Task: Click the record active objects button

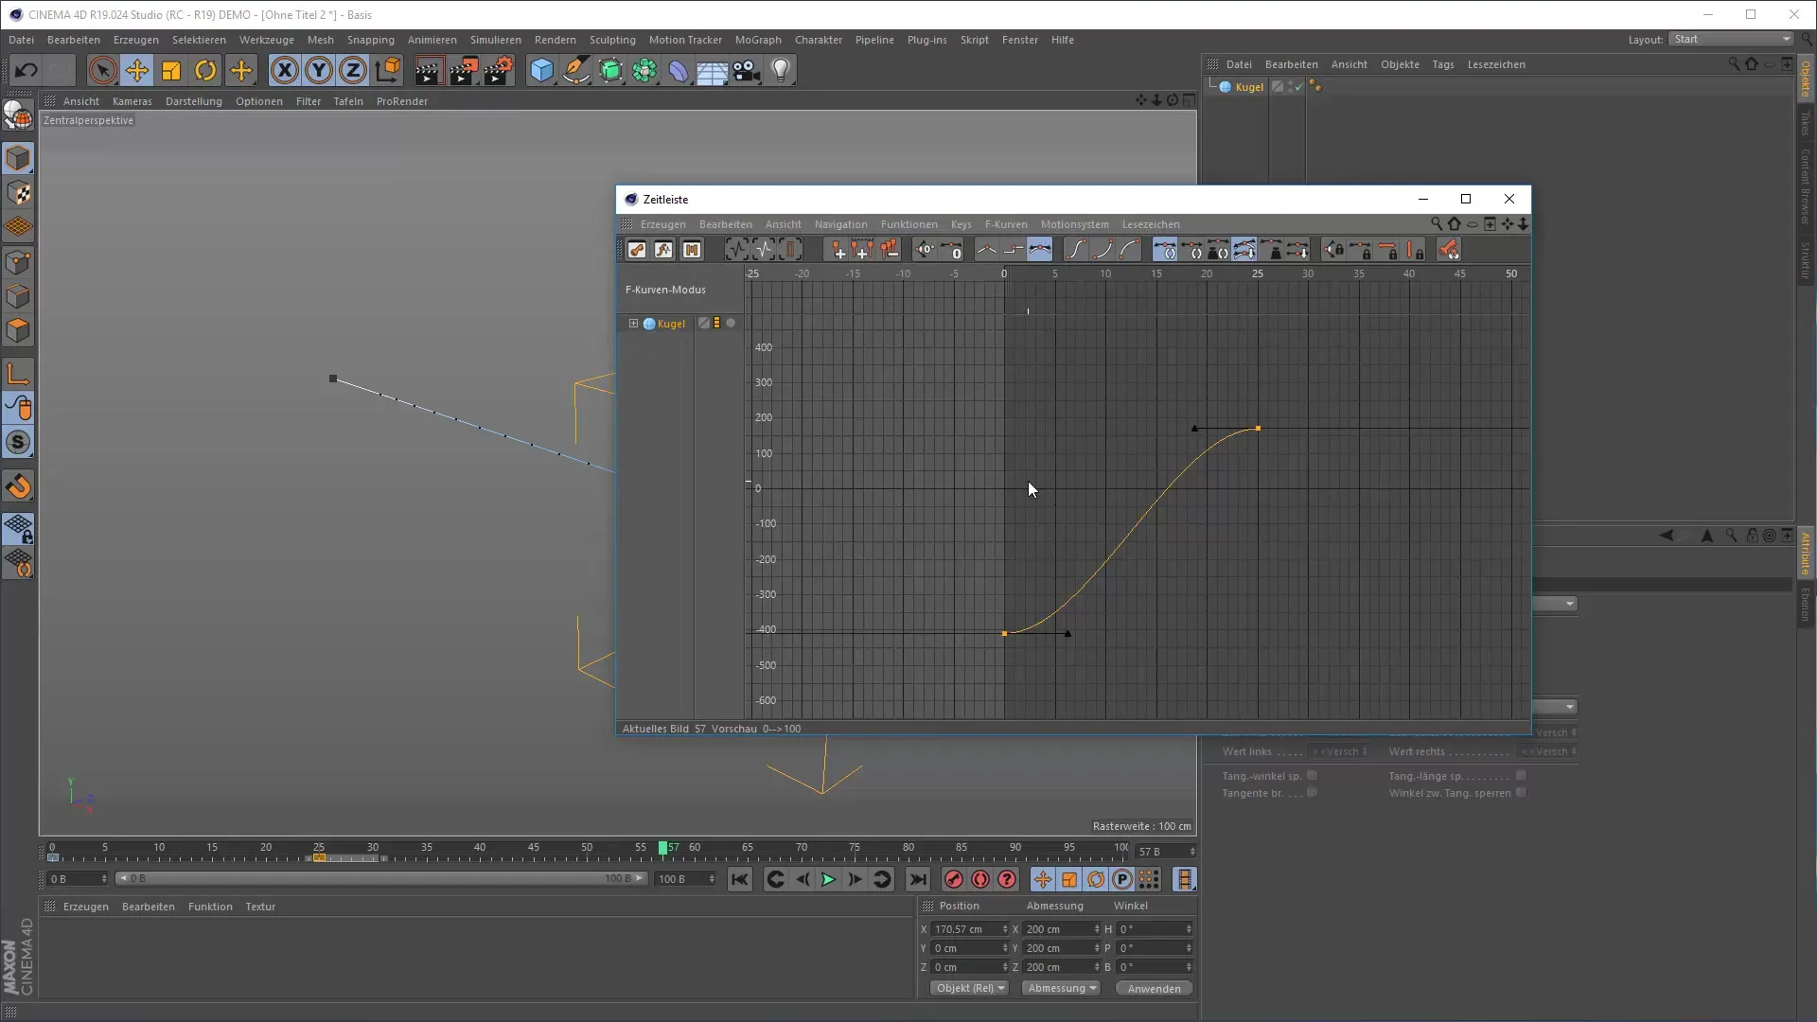Action: click(x=954, y=880)
